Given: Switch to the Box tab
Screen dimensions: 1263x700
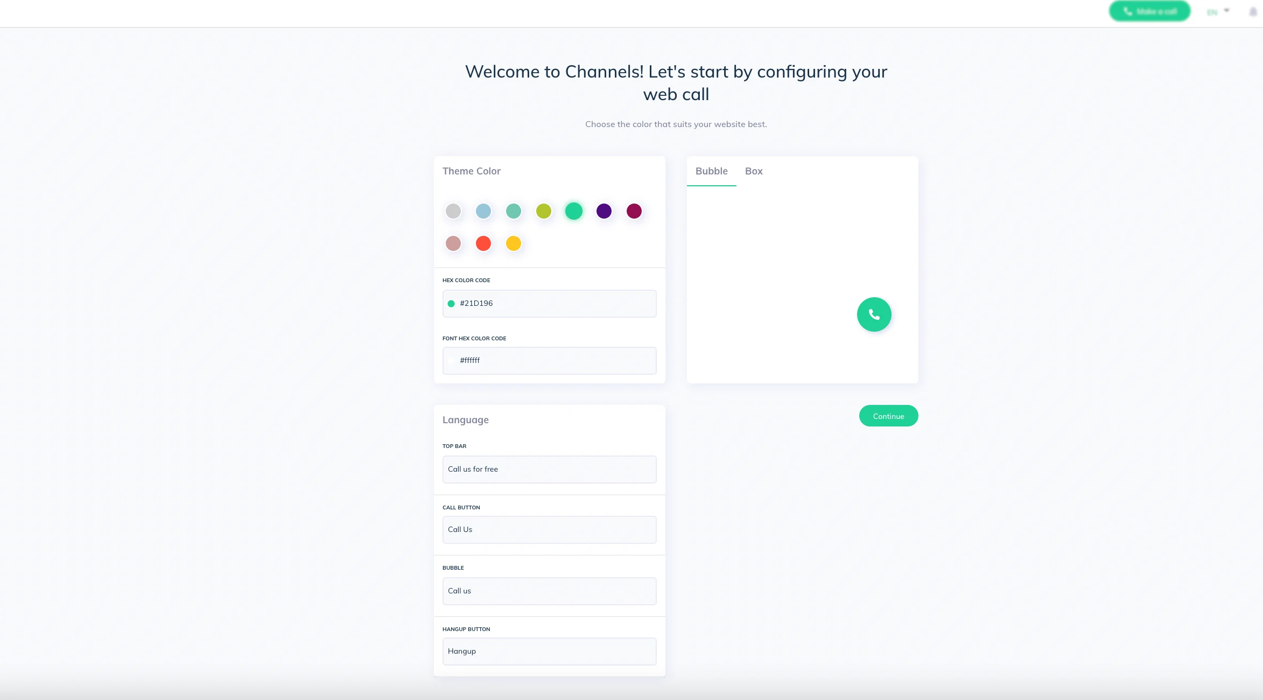Looking at the screenshot, I should point(753,171).
